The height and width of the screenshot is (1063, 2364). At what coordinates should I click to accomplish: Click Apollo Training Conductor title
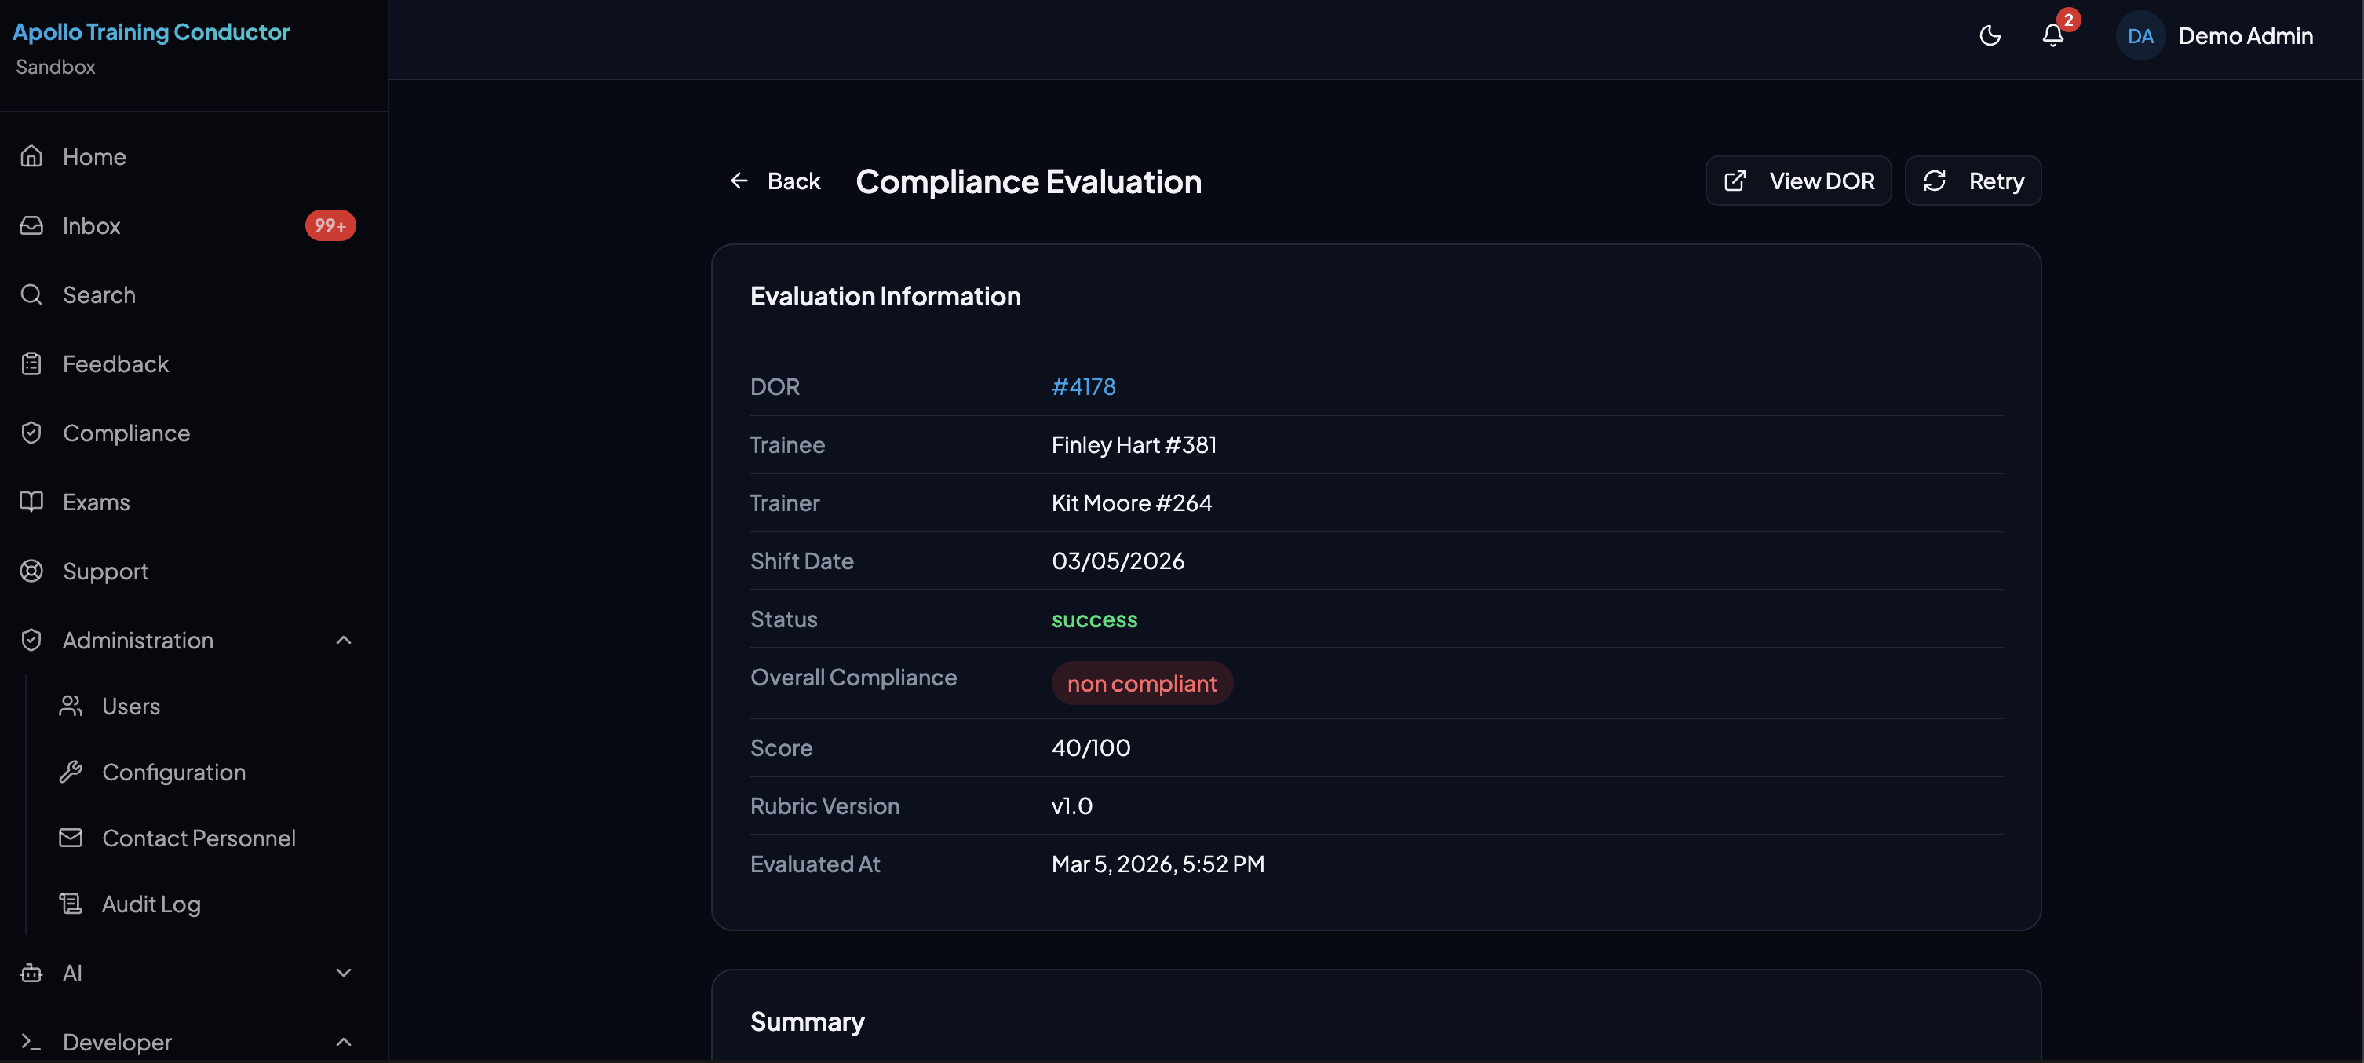coord(151,32)
